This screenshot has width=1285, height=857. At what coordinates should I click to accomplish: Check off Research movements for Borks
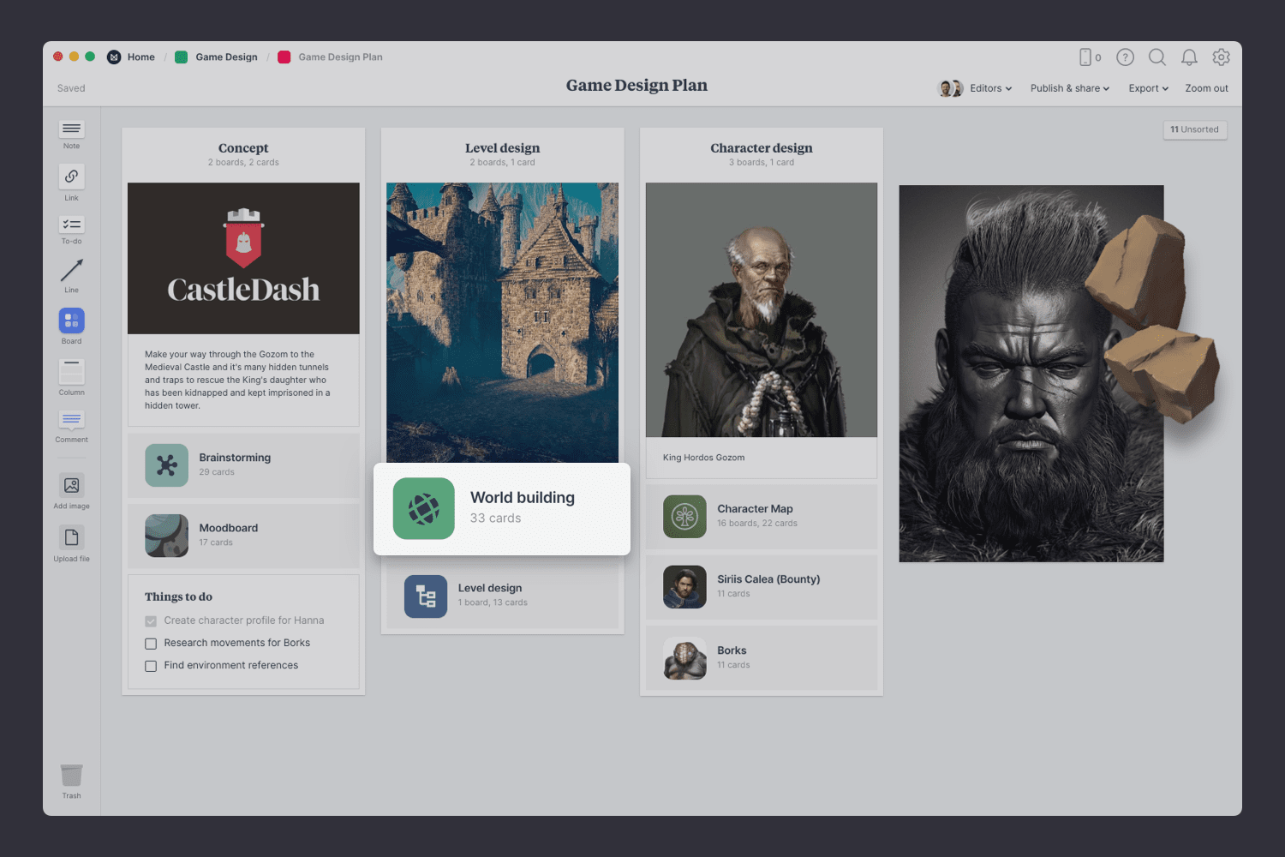click(x=151, y=643)
